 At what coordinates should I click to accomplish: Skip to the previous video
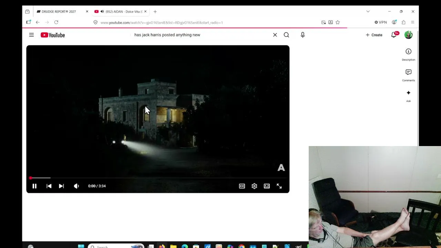49,186
